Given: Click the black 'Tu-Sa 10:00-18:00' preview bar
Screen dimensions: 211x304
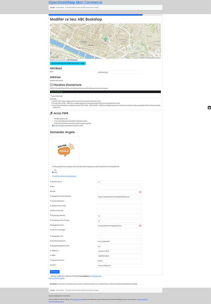Looking at the screenshot, I should click(105, 92).
